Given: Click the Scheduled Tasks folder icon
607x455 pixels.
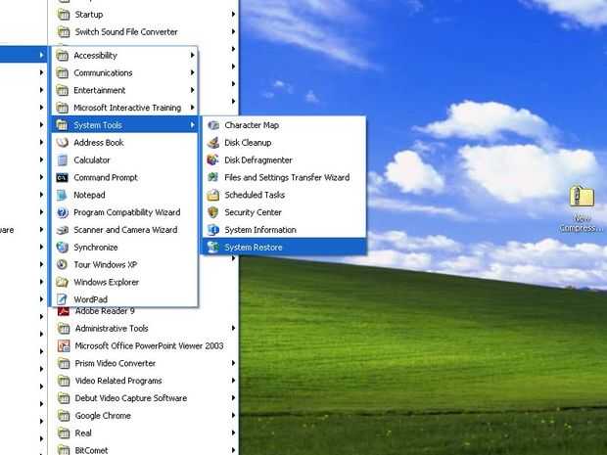Looking at the screenshot, I should tap(212, 195).
